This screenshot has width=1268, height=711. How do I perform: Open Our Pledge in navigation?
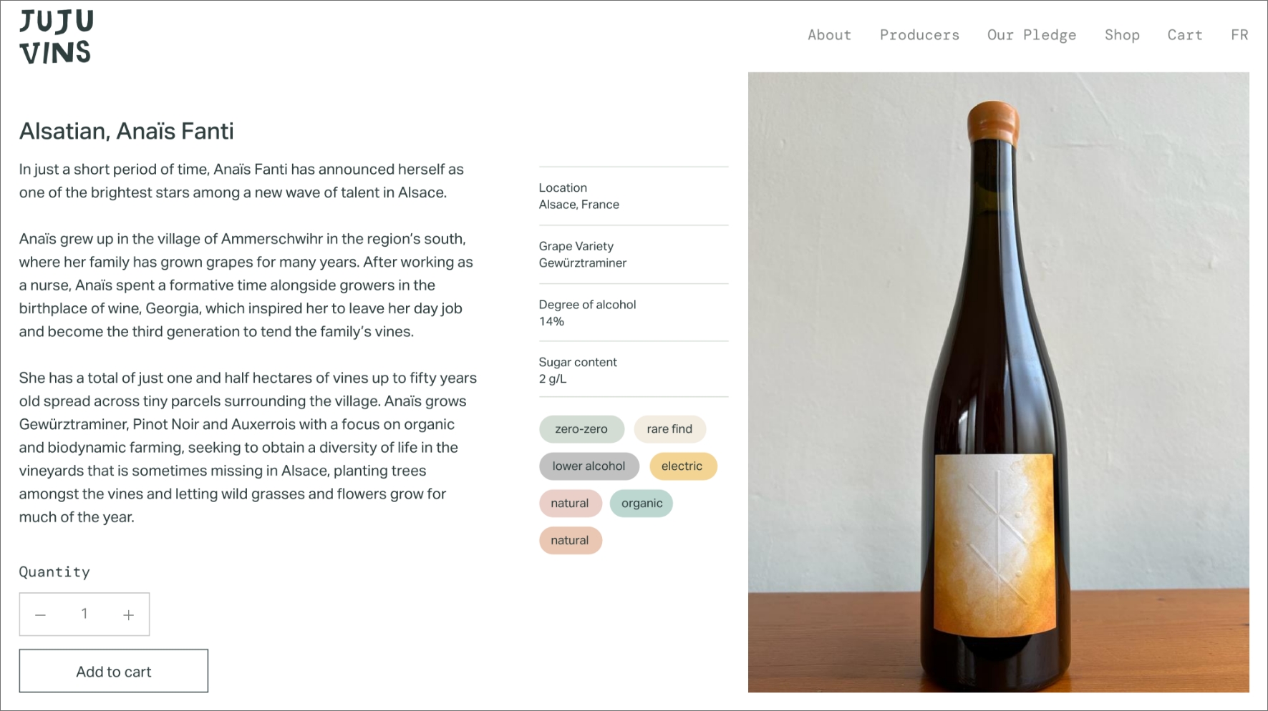coord(1031,35)
